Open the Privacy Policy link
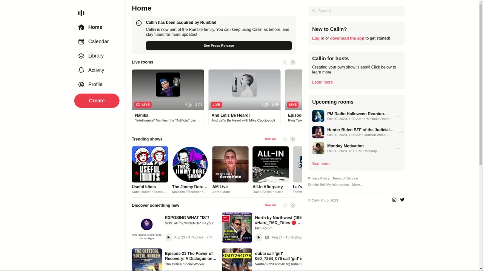483x271 pixels. click(x=319, y=178)
